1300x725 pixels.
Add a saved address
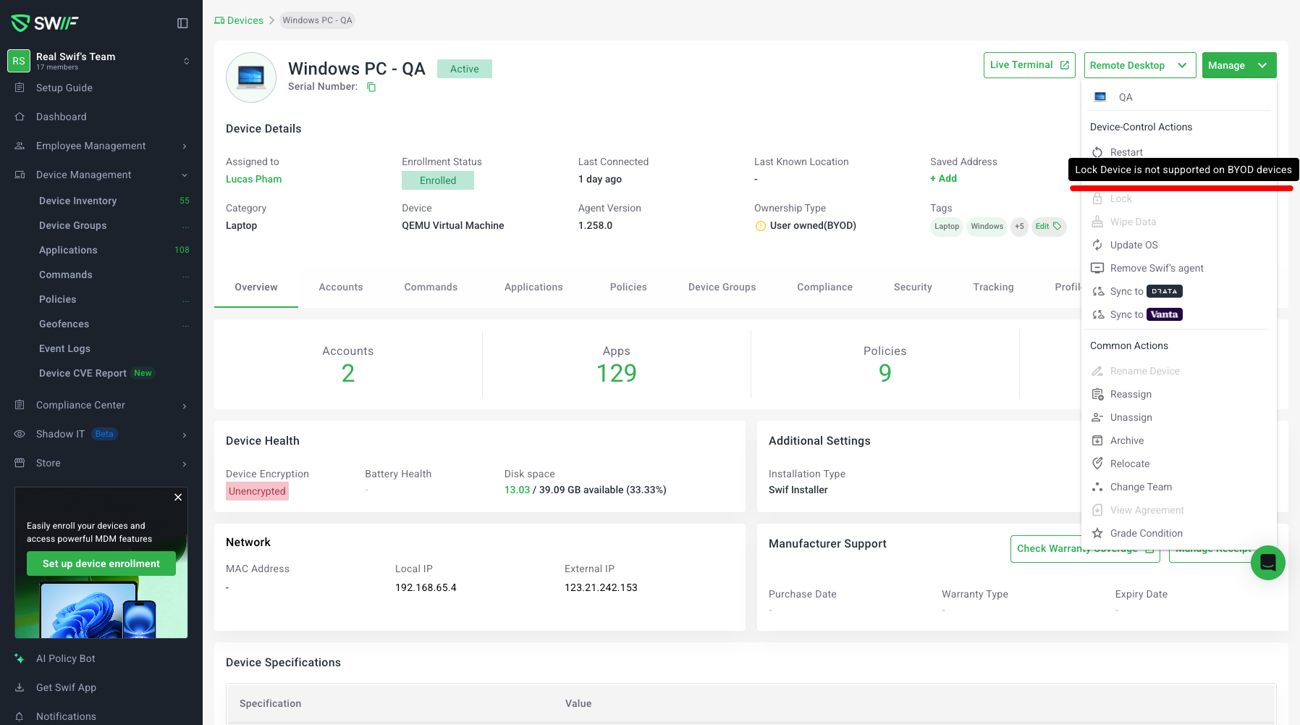click(x=944, y=178)
